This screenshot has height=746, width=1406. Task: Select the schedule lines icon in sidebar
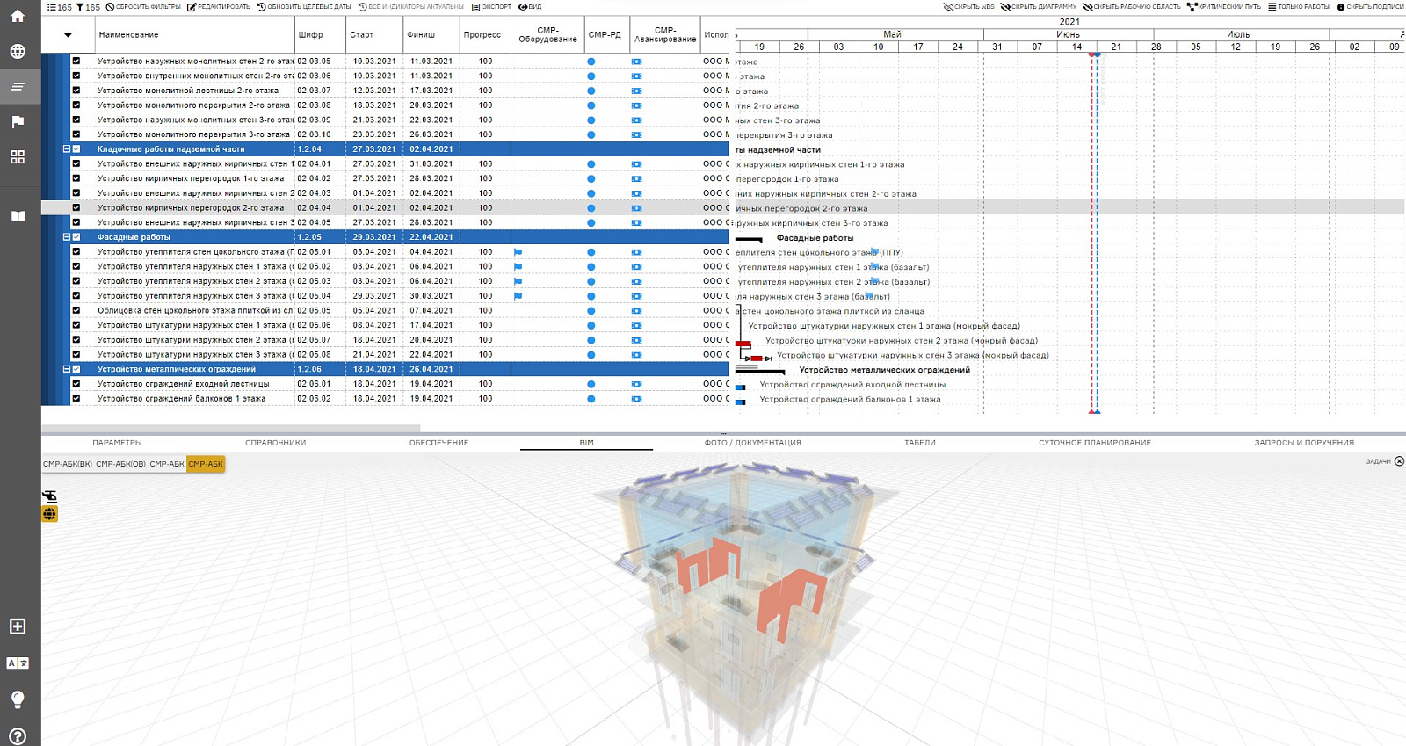click(x=18, y=86)
